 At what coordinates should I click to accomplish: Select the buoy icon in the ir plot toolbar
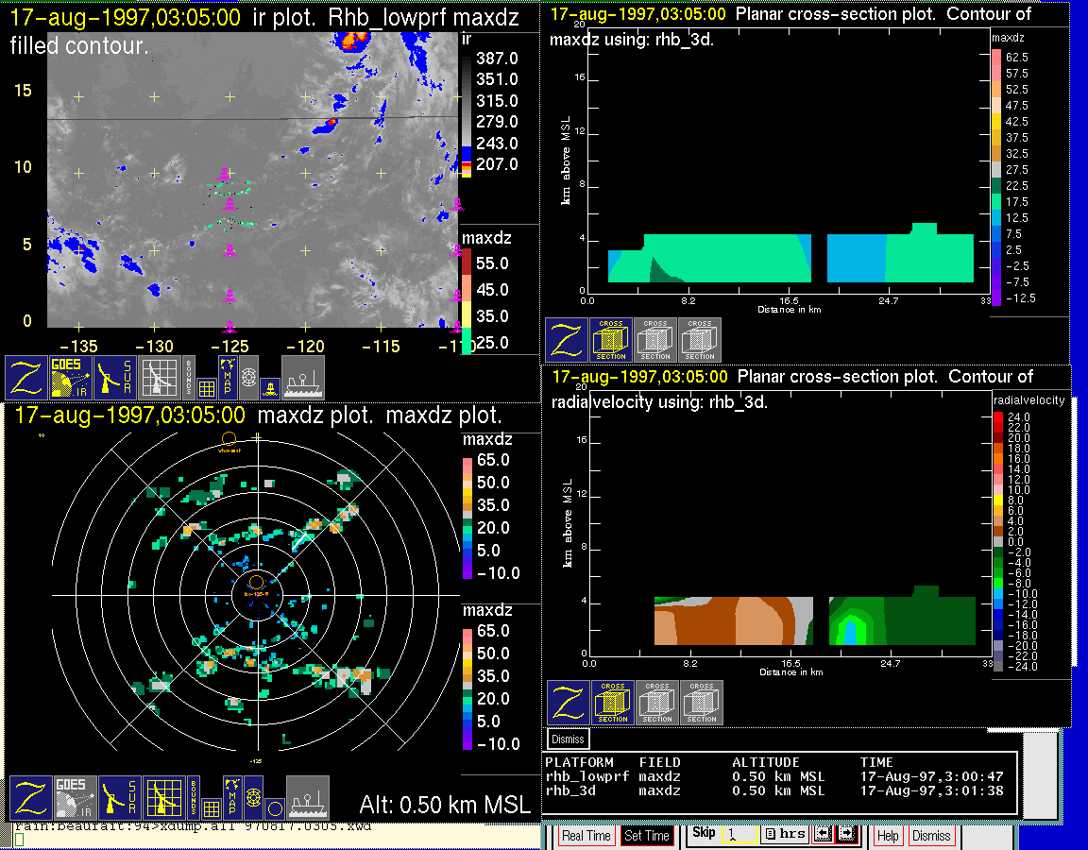pyautogui.click(x=270, y=387)
